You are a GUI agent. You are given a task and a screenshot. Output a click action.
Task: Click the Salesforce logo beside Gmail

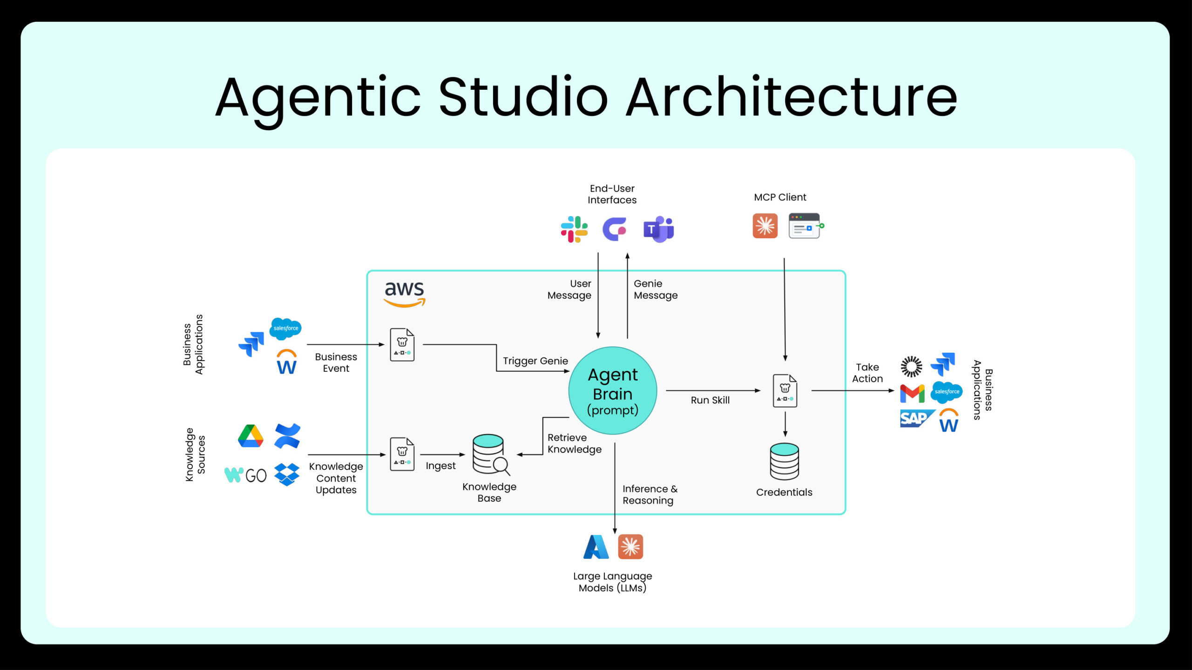click(947, 392)
